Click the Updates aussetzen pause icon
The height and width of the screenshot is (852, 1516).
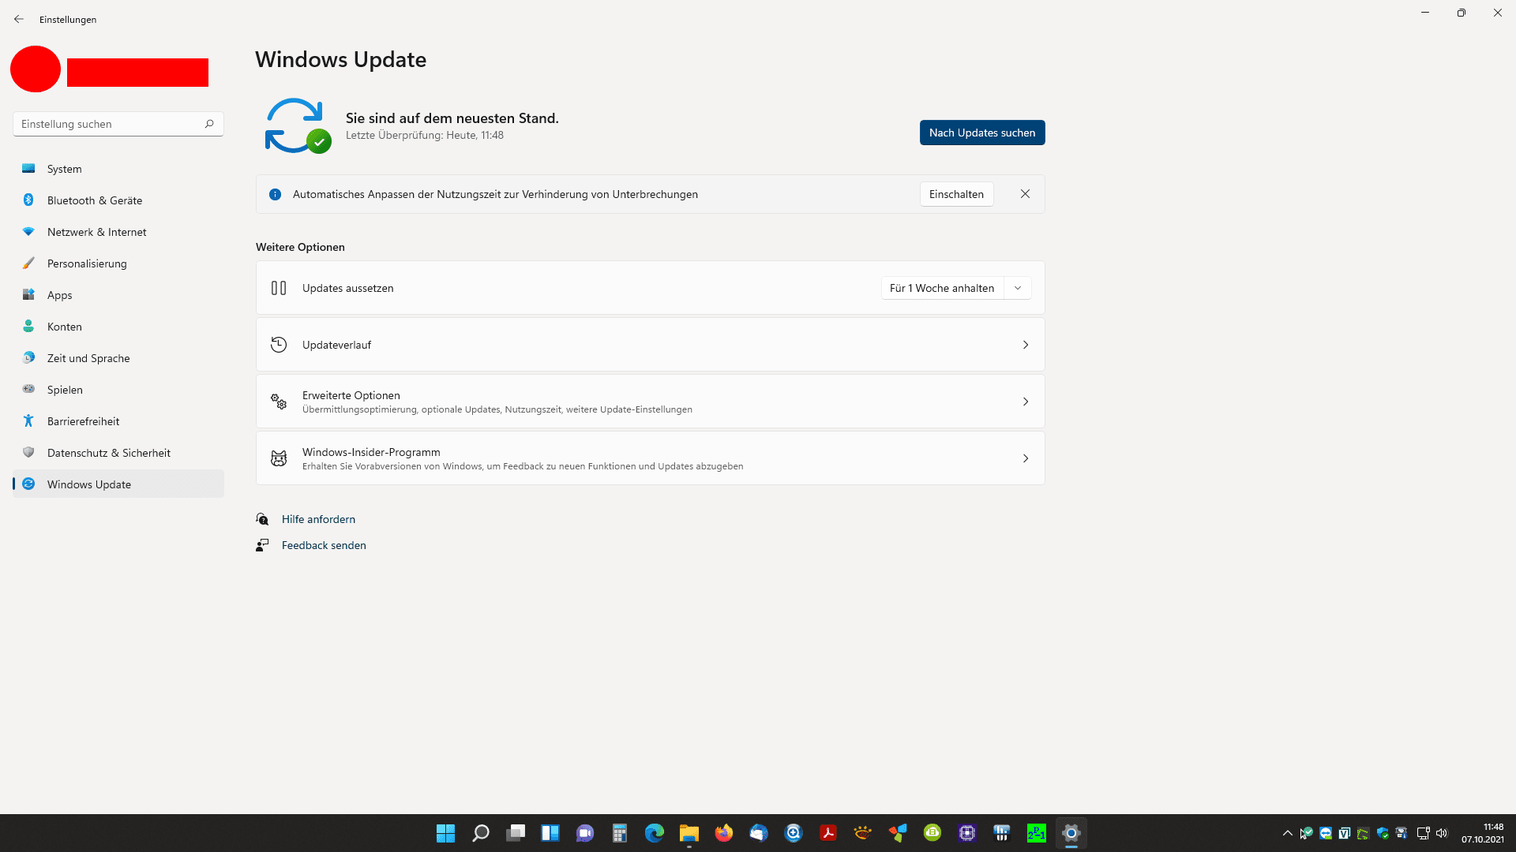279,288
